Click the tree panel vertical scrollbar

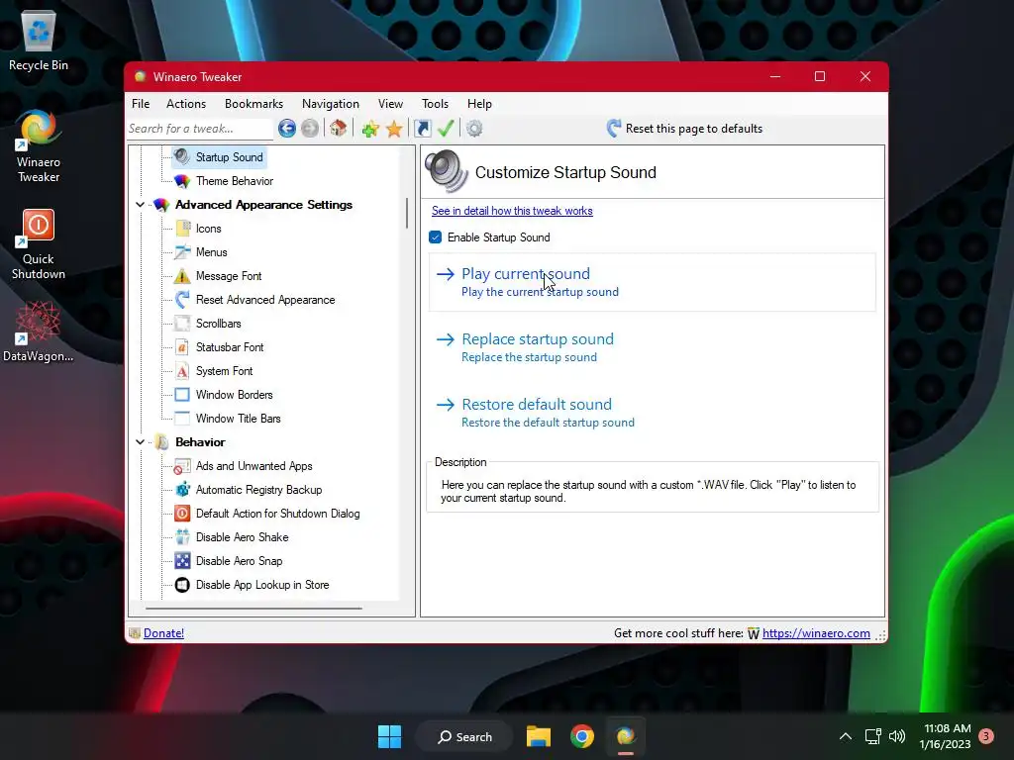coord(407,214)
